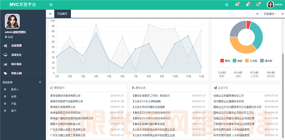Open the envelope messages icon
This screenshot has height=140, width=285.
tap(258, 5)
